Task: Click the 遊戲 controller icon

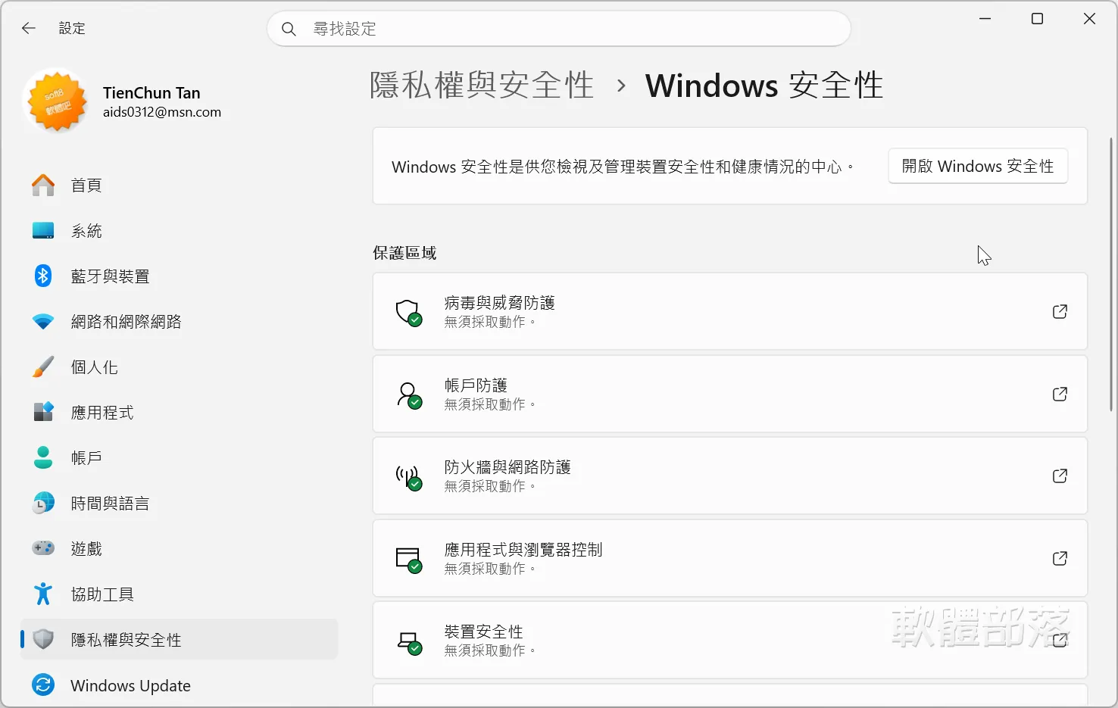Action: (x=43, y=549)
